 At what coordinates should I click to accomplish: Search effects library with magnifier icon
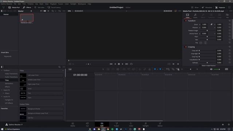pyautogui.click(x=59, y=67)
